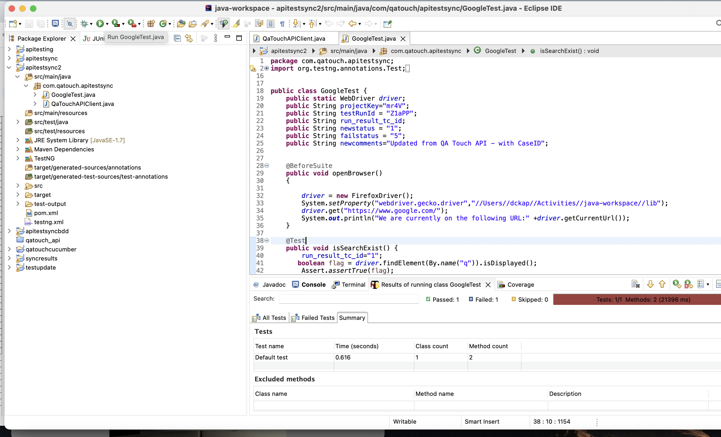Click the Default test table cell

tap(293, 357)
